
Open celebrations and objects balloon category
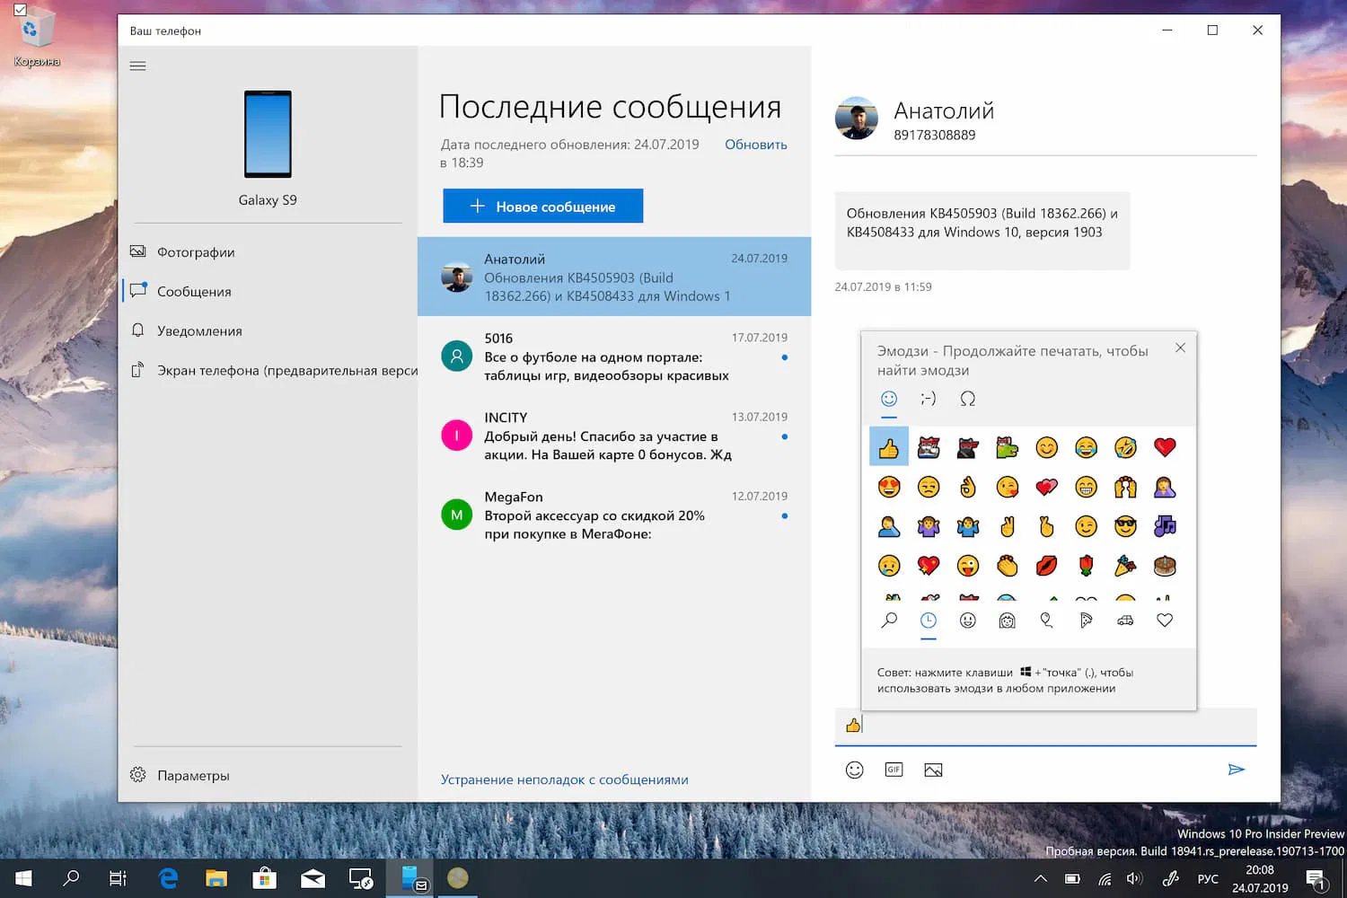(1046, 621)
